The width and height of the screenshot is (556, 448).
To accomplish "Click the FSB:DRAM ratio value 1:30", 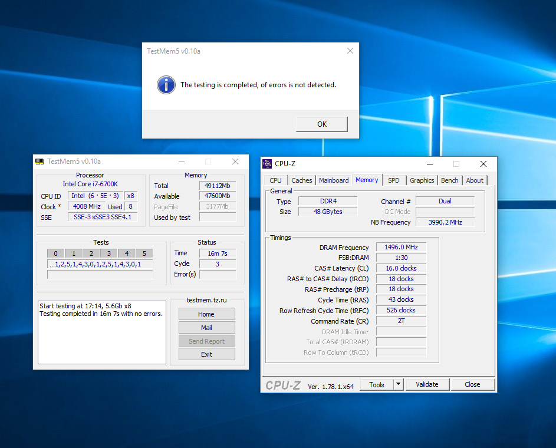I will (x=401, y=258).
